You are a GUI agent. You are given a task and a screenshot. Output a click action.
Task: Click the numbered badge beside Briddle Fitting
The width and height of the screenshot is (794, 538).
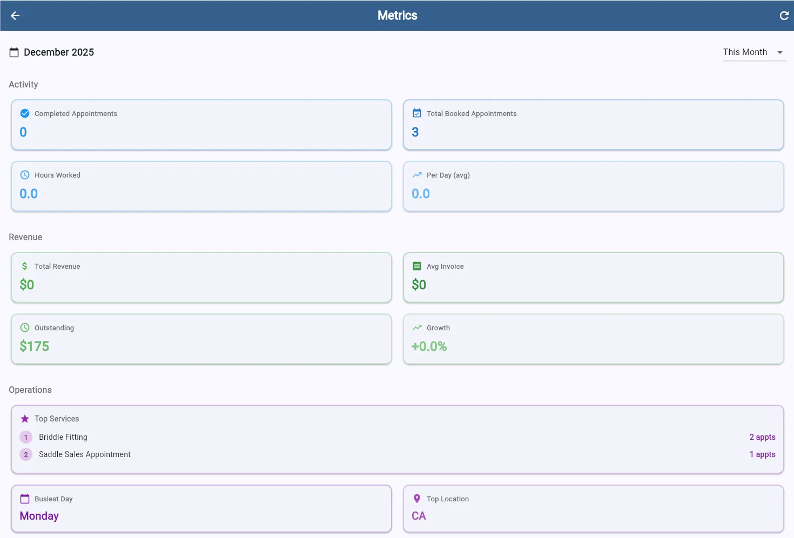(x=25, y=437)
